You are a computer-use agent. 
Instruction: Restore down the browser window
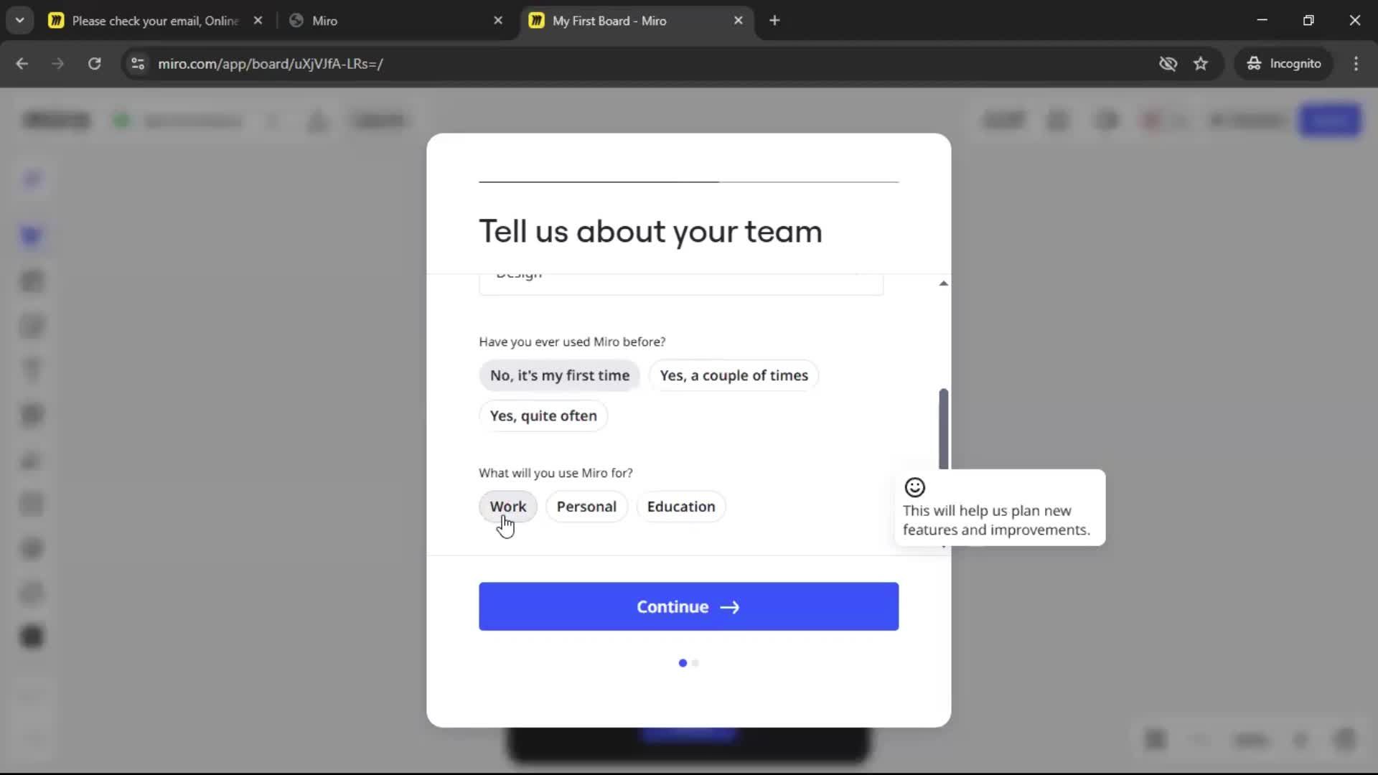pos(1308,21)
